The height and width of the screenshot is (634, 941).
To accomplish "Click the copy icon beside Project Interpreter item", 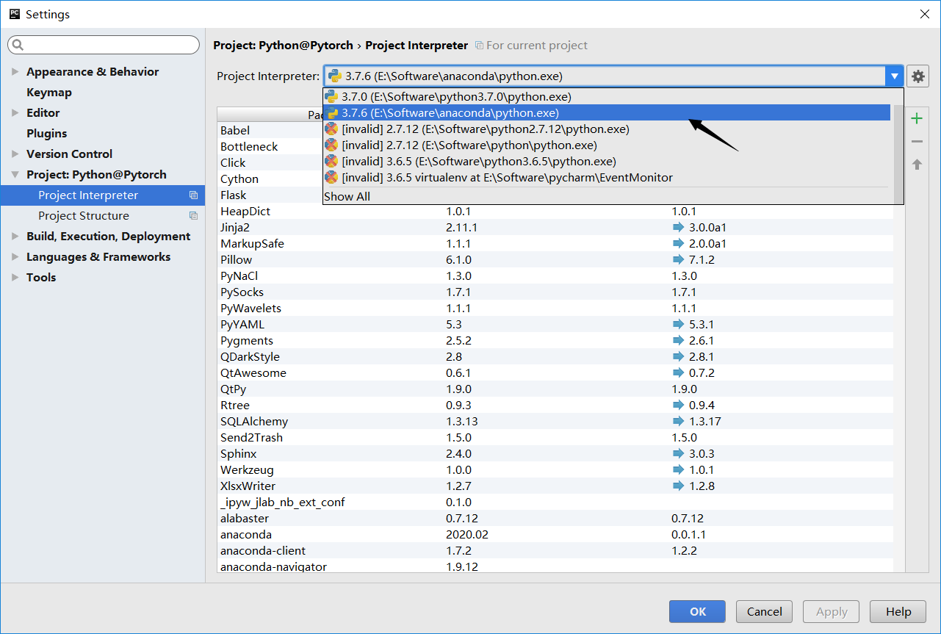I will tap(193, 195).
